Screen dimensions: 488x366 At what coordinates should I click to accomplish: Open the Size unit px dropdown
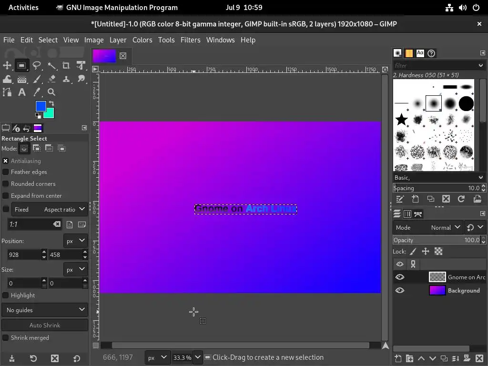[x=76, y=270]
